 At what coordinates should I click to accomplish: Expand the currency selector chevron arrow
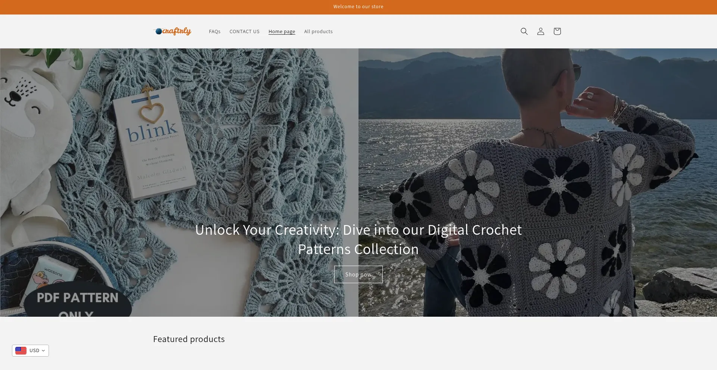(x=43, y=351)
